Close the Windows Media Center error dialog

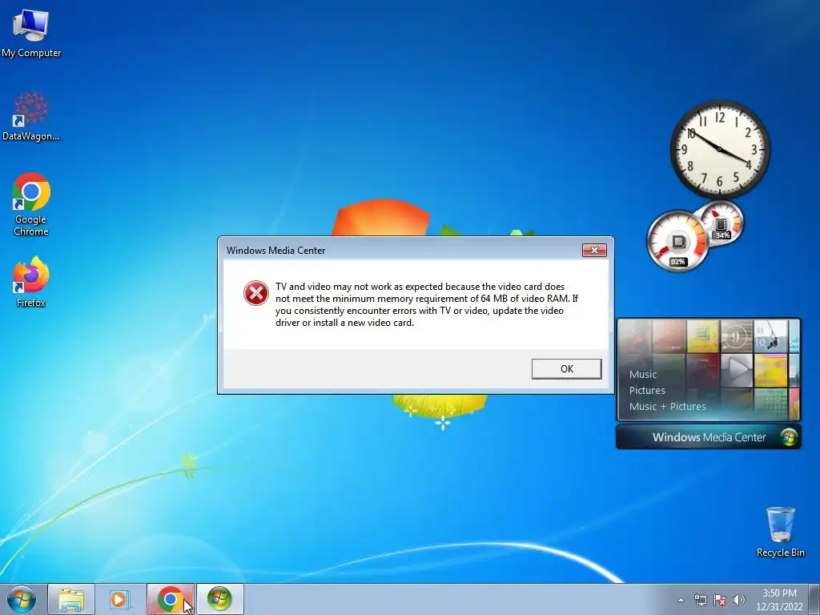(x=595, y=250)
